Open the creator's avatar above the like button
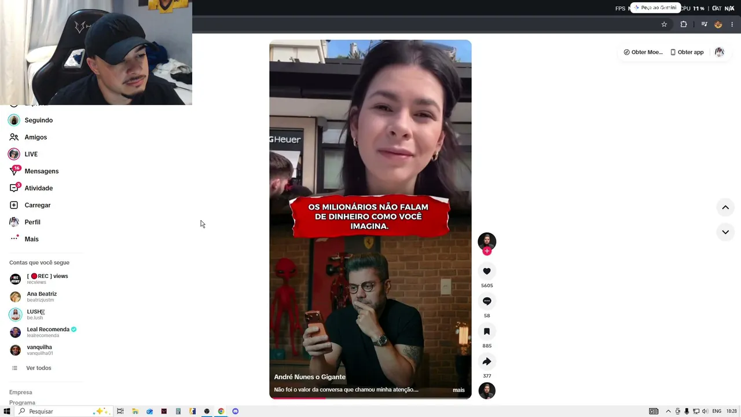This screenshot has width=741, height=417. point(487,241)
